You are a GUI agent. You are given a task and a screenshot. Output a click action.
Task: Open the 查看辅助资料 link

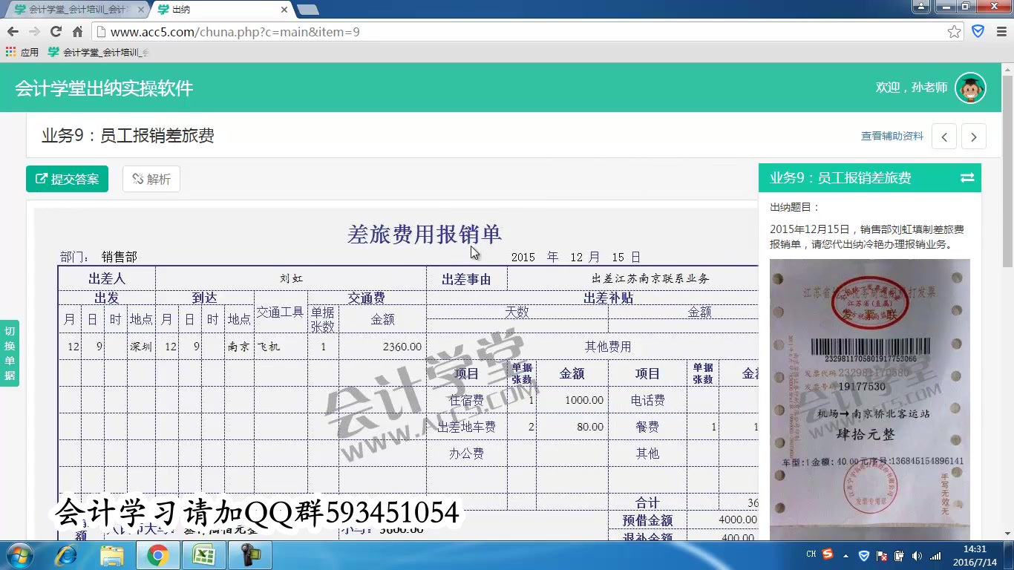(892, 136)
